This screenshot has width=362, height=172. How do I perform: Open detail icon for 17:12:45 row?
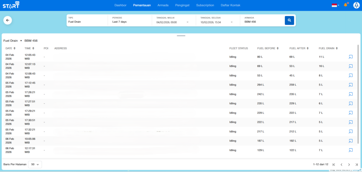click(350, 85)
